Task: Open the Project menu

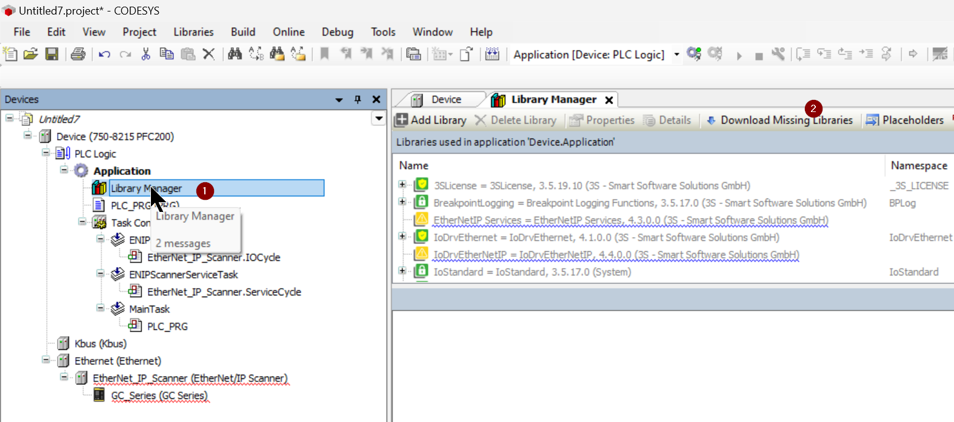Action: [x=139, y=32]
